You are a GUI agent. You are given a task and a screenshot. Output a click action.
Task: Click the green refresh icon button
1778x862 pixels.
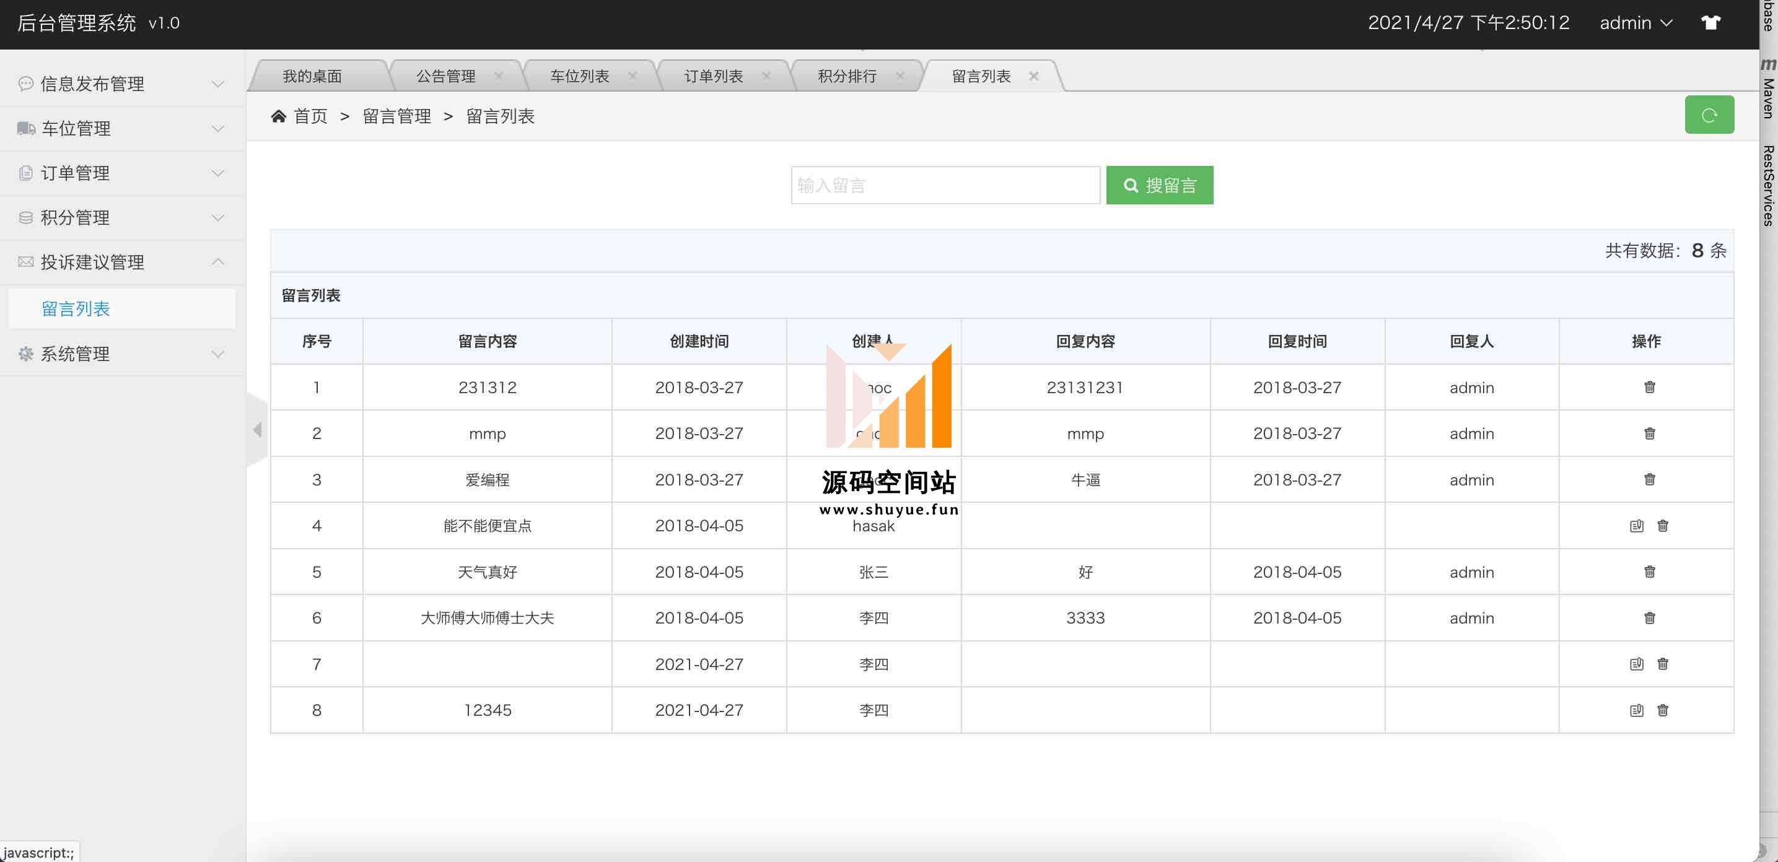pos(1708,115)
